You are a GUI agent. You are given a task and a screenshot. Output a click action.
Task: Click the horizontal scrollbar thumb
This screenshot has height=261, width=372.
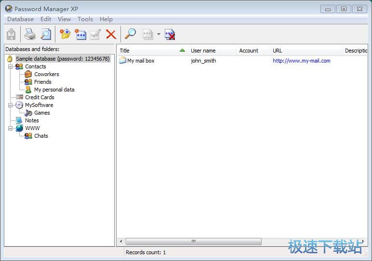(x=194, y=241)
